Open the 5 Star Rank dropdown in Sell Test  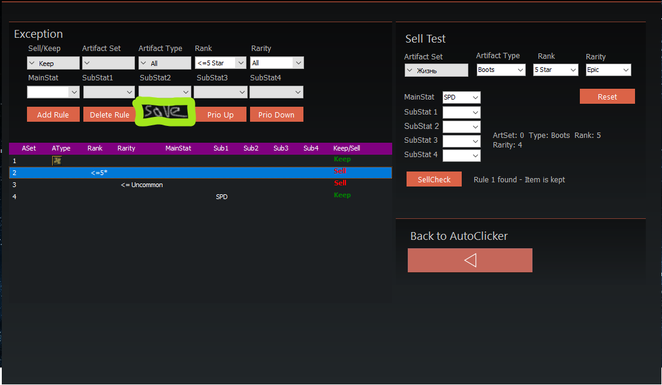tap(555, 69)
